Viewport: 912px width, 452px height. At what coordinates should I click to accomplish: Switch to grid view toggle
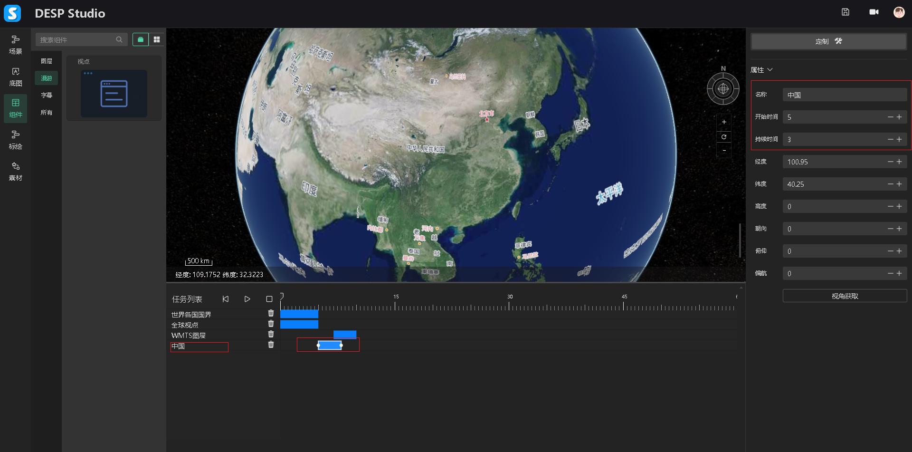click(x=157, y=39)
